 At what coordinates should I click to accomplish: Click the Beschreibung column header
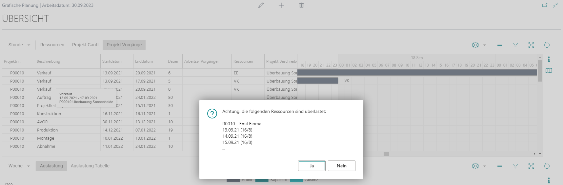(x=68, y=61)
